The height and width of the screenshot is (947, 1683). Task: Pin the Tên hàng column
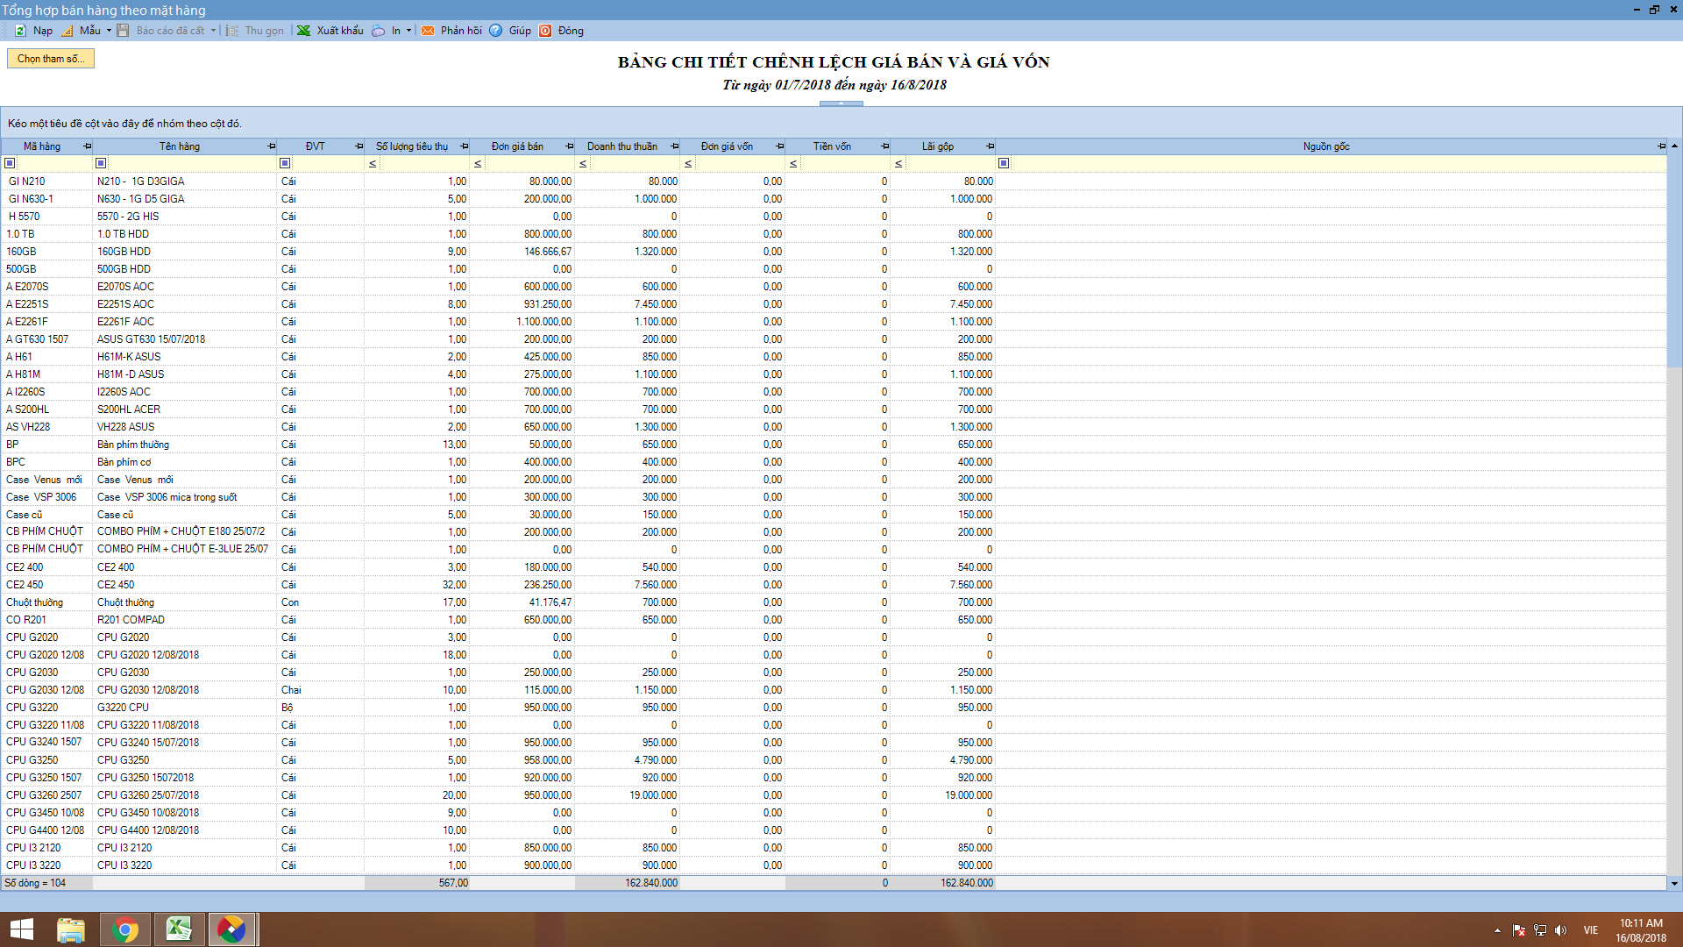coord(271,146)
